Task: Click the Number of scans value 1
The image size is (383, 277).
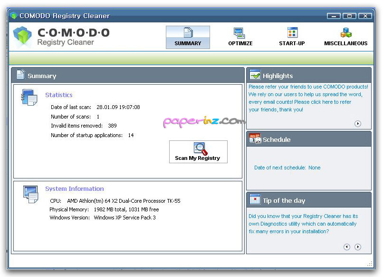Action: pos(98,117)
